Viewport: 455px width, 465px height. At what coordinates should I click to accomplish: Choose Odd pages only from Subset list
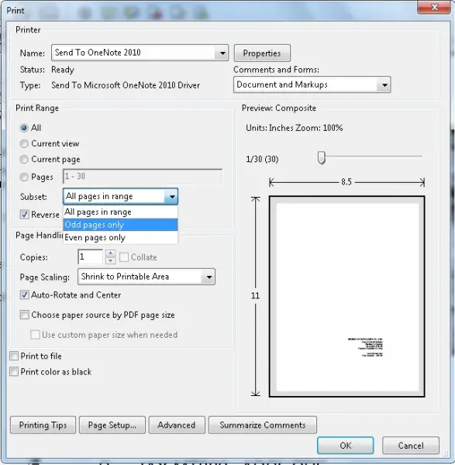pos(120,225)
